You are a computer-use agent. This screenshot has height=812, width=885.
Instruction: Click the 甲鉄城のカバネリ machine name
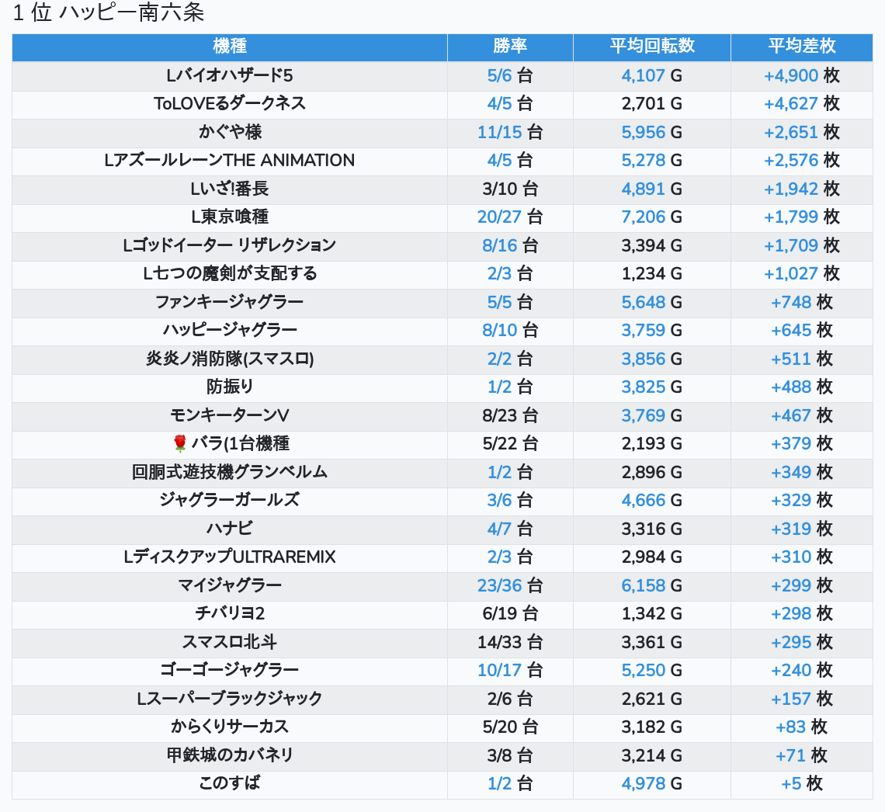(x=230, y=755)
